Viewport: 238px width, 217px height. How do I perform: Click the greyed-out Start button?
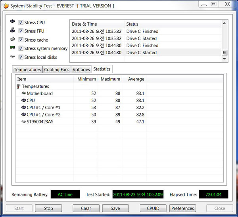tap(19, 208)
